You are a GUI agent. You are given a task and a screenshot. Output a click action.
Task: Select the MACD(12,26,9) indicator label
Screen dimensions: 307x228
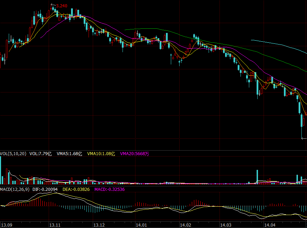pos(15,189)
